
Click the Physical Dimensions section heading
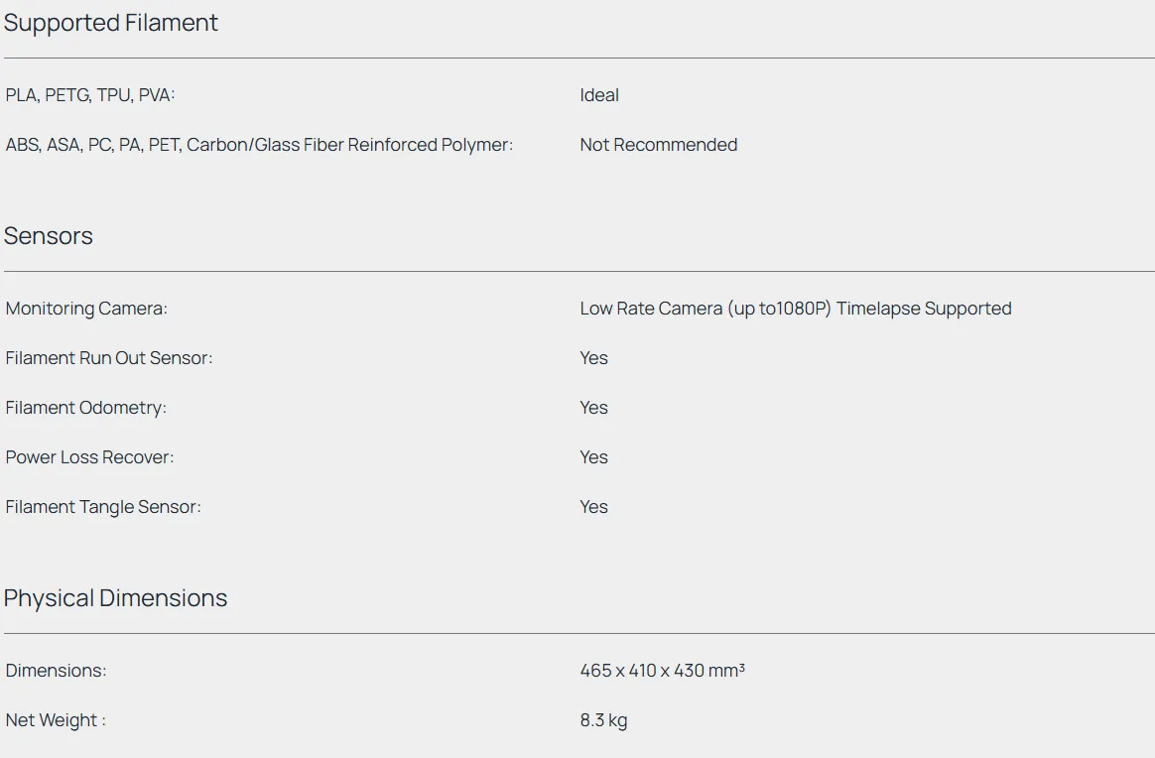click(115, 598)
